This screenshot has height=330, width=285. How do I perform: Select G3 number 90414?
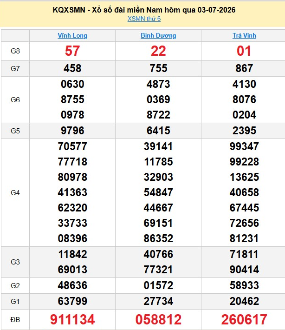244,270
